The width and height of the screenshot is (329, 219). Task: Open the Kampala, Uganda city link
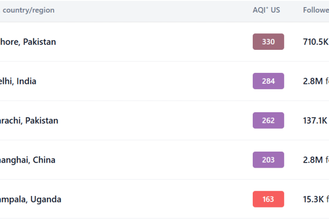click(x=31, y=199)
